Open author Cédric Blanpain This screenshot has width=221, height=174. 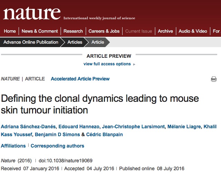pyautogui.click(x=104, y=134)
